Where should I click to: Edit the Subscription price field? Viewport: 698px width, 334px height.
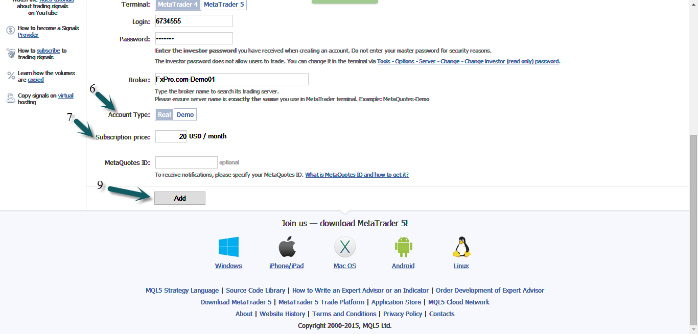(x=171, y=136)
